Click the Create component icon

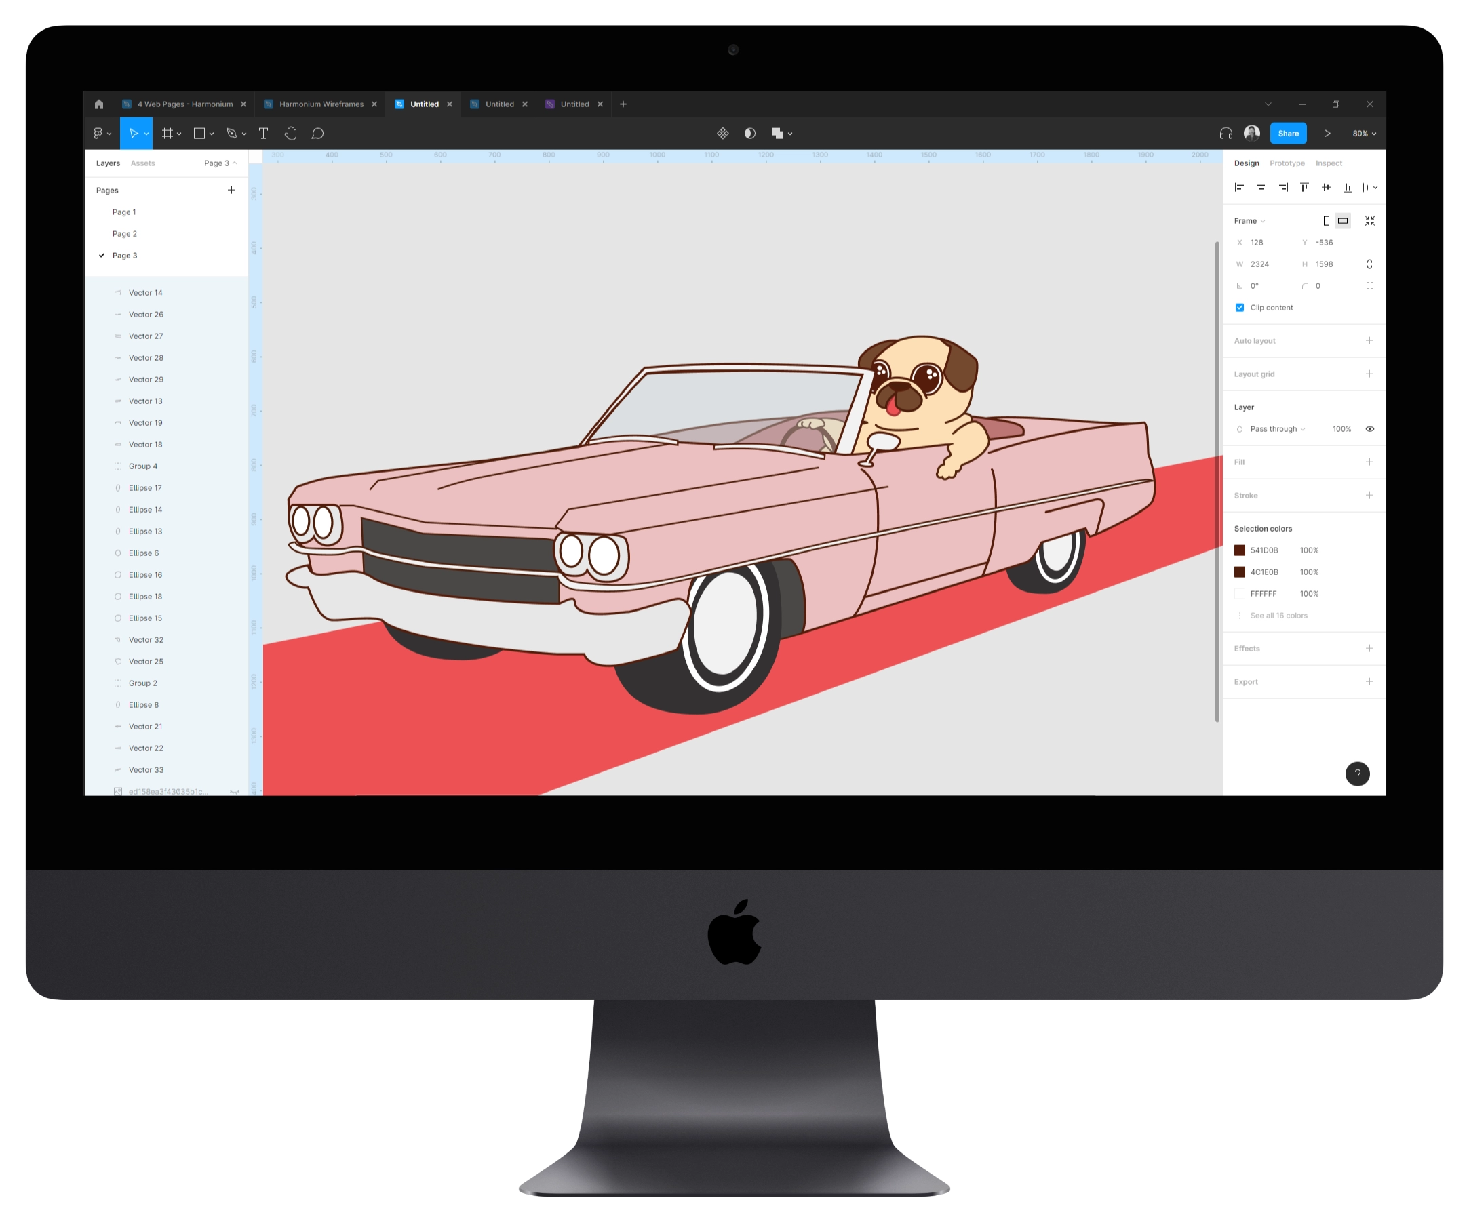click(x=722, y=134)
